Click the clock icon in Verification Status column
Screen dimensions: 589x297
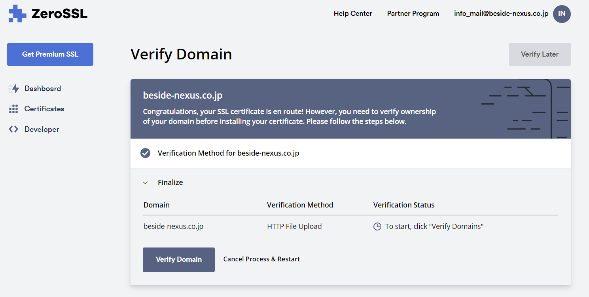point(377,226)
